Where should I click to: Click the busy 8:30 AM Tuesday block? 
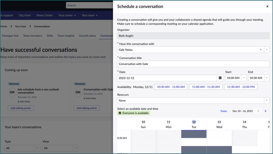[194, 134]
